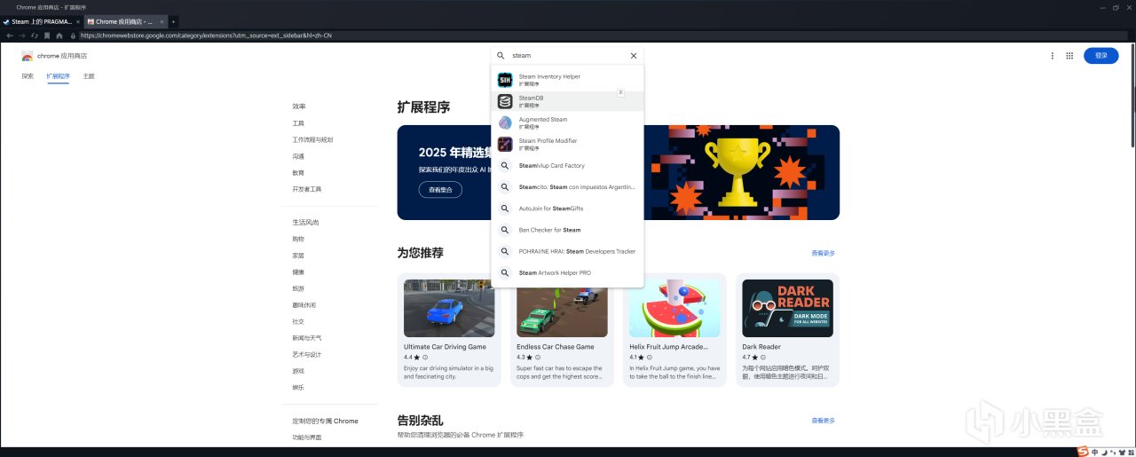This screenshot has height=457, width=1136.
Task: Click Steam Profile Modifier icon
Action: coord(505,144)
